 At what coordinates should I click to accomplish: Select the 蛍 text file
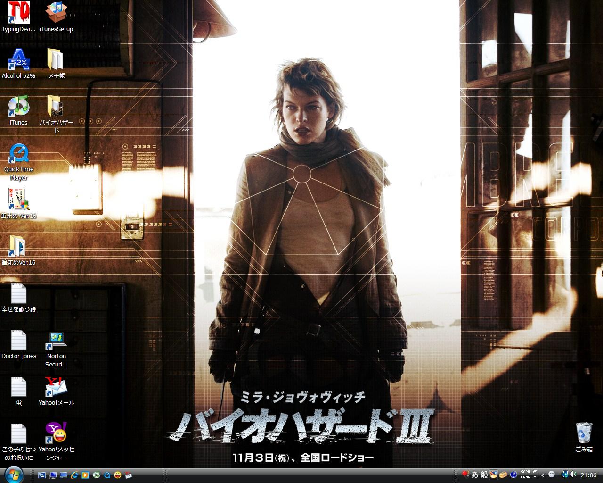point(18,391)
